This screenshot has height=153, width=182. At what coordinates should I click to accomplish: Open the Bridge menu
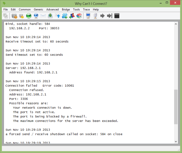point(66,9)
